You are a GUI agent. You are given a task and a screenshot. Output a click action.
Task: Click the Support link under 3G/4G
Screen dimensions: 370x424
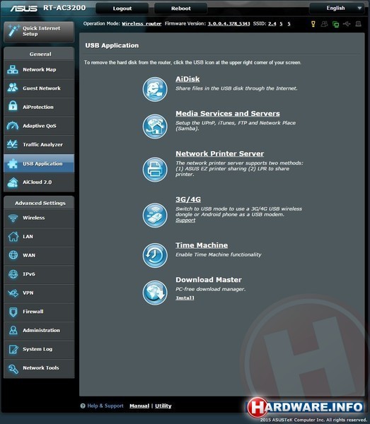[185, 220]
